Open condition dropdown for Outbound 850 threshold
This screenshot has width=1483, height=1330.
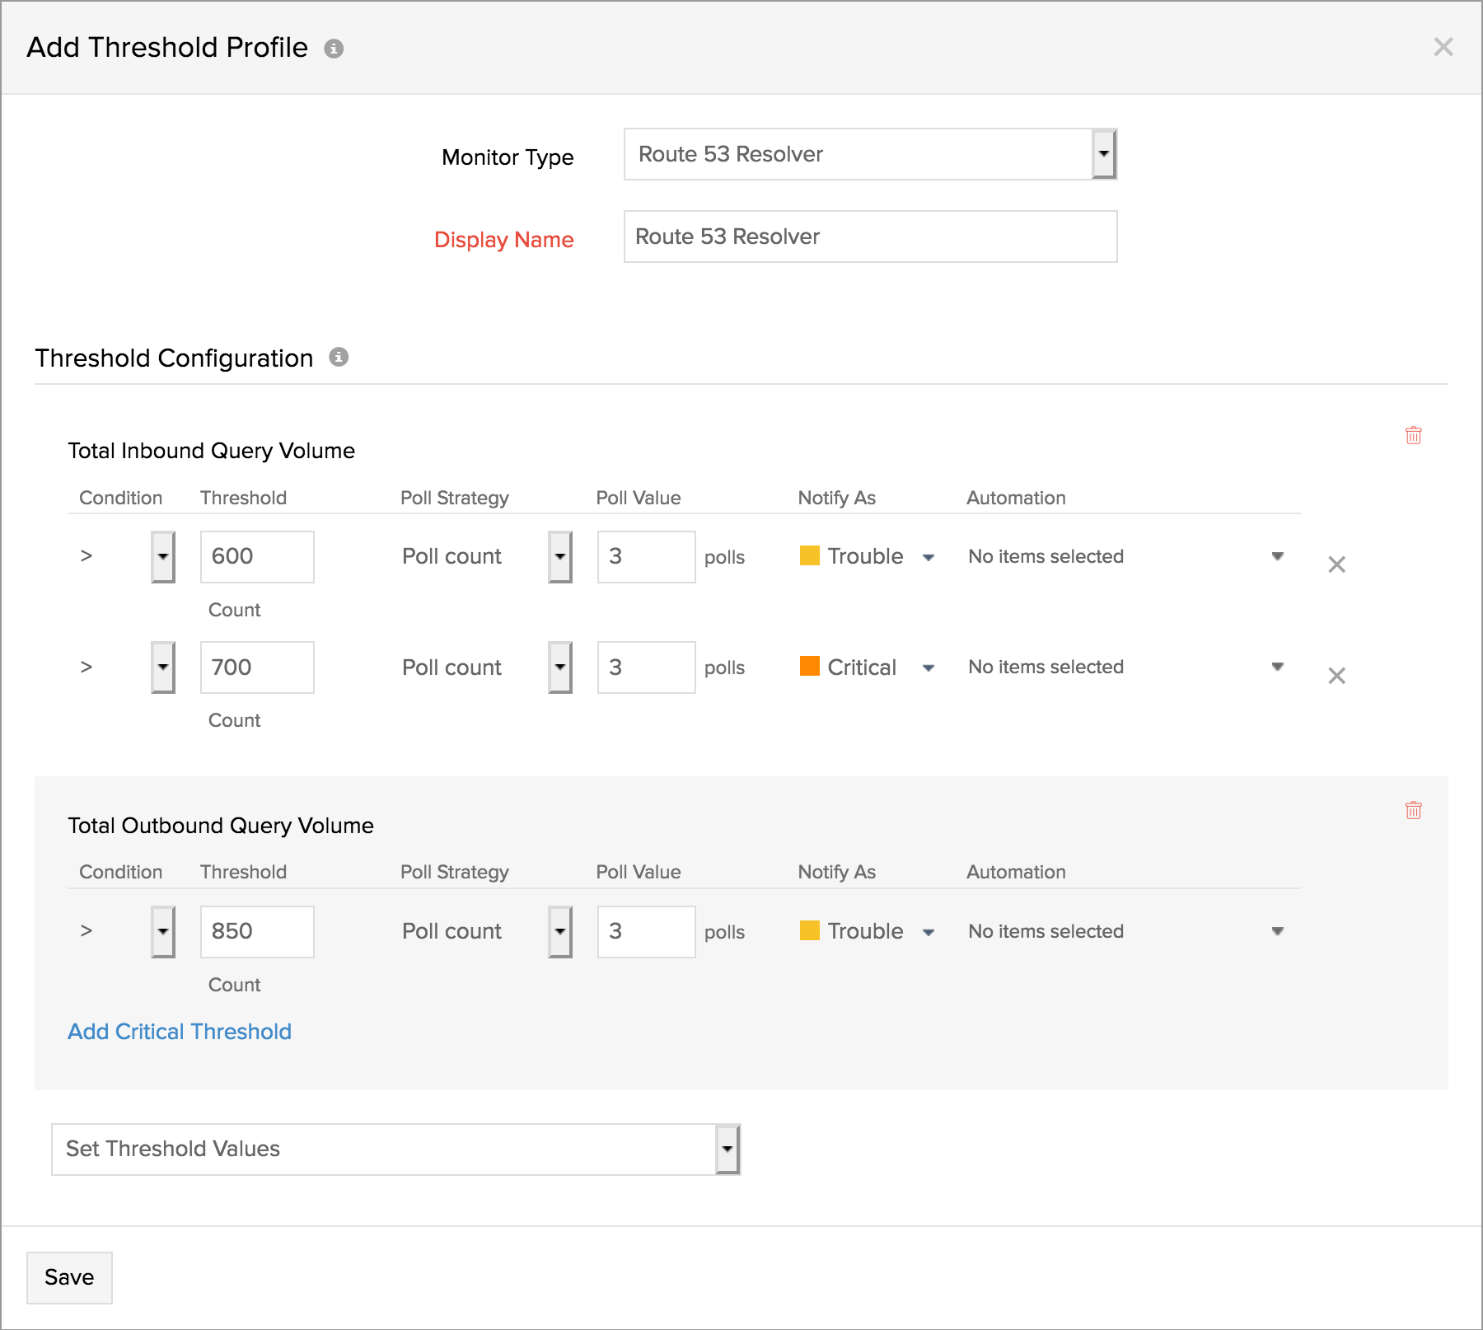click(x=162, y=932)
